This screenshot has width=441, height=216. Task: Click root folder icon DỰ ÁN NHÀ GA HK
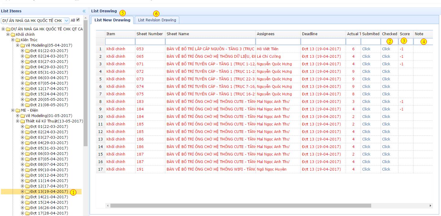pyautogui.click(x=8, y=29)
